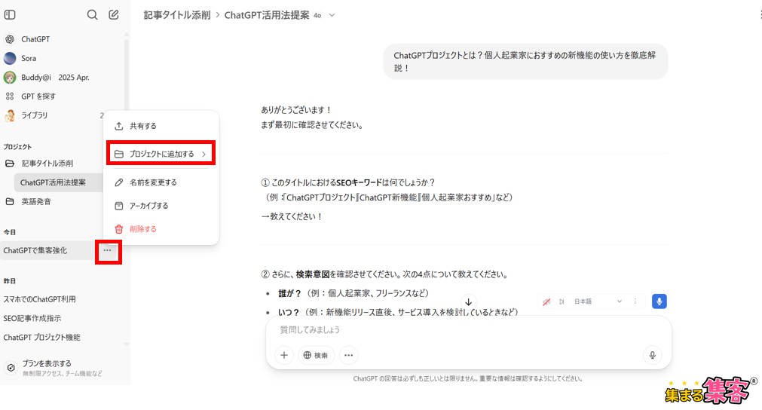Viewport: 762px width, 410px height.
Task: Click the plus attach button in composer
Action: point(284,355)
